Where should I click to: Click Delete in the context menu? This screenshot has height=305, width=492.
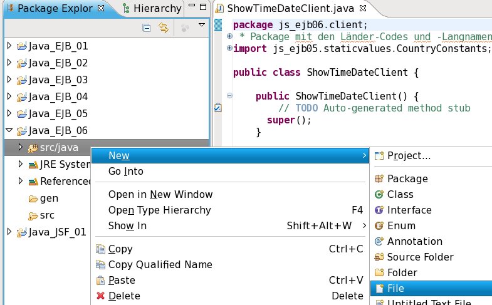(124, 296)
